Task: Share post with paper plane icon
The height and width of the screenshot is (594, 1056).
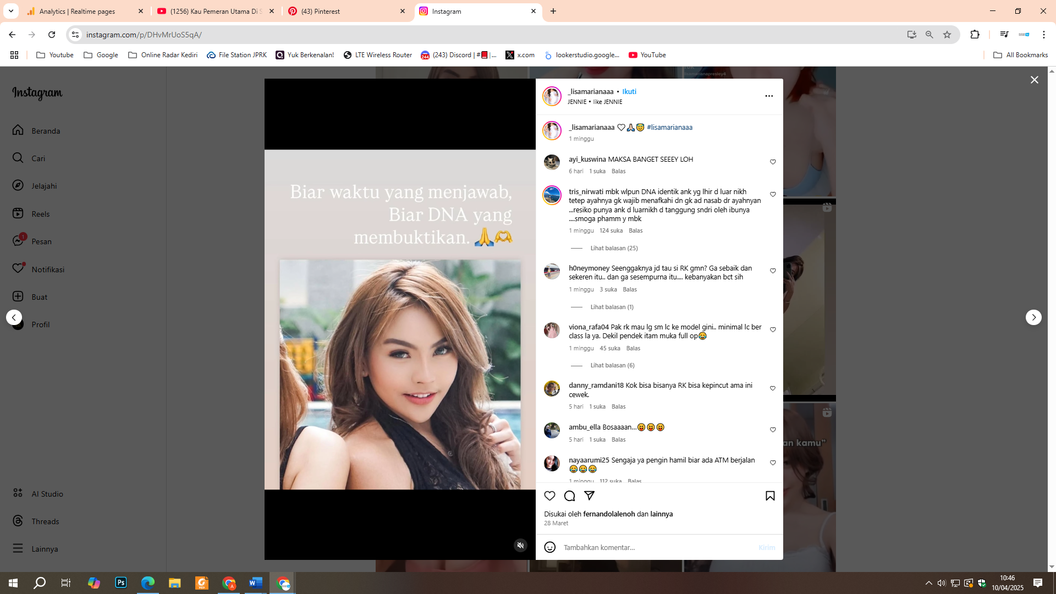Action: (x=589, y=496)
